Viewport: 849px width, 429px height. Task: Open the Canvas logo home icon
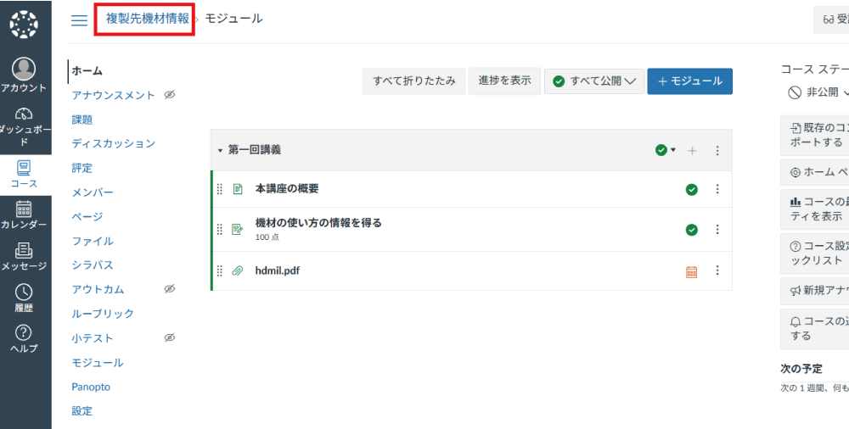[x=24, y=25]
